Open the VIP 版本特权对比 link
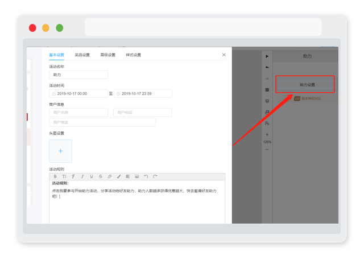The height and width of the screenshot is (256, 364). pyautogui.click(x=308, y=98)
